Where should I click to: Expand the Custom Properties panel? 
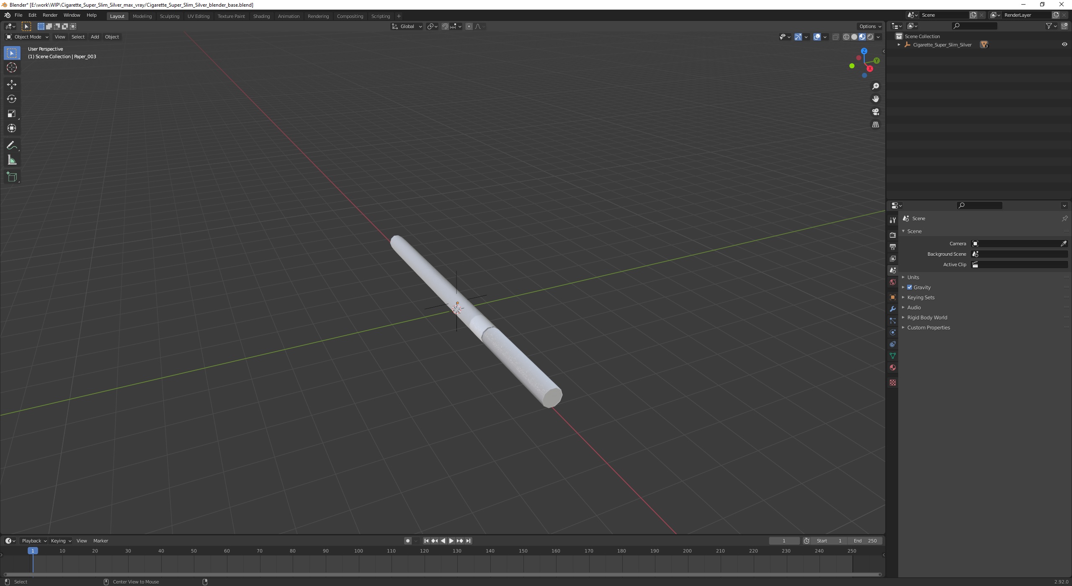928,327
